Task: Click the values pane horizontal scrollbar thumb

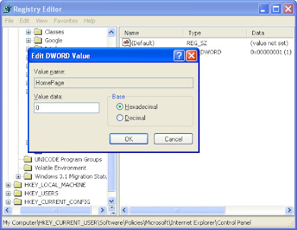Action: tap(177, 210)
